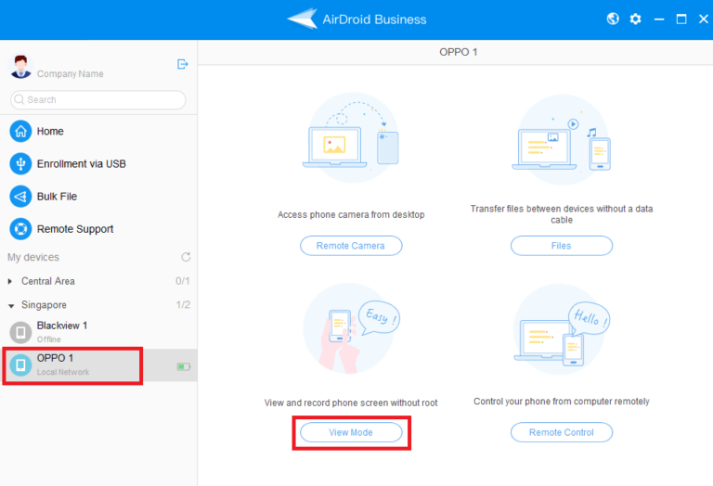Open the Remote Support section
Screen dimensions: 713x486
98,229
